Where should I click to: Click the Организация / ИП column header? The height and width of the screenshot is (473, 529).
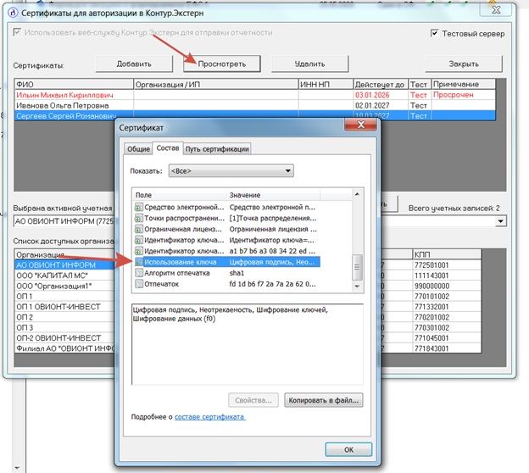(216, 85)
